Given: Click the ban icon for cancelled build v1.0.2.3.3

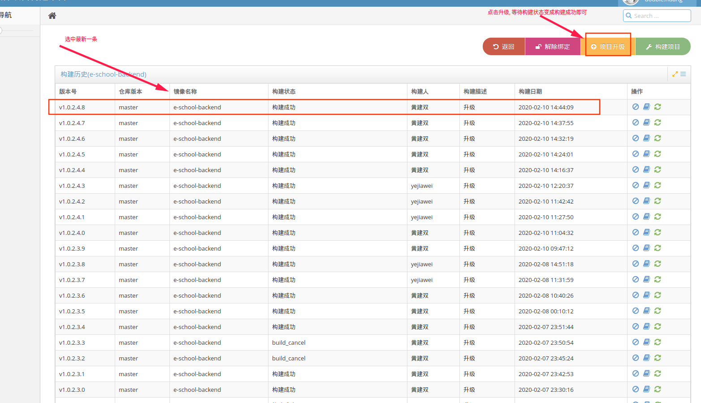Looking at the screenshot, I should [x=636, y=342].
